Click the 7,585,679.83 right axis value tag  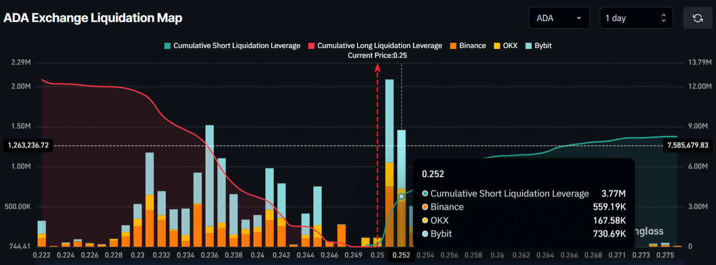pos(688,145)
